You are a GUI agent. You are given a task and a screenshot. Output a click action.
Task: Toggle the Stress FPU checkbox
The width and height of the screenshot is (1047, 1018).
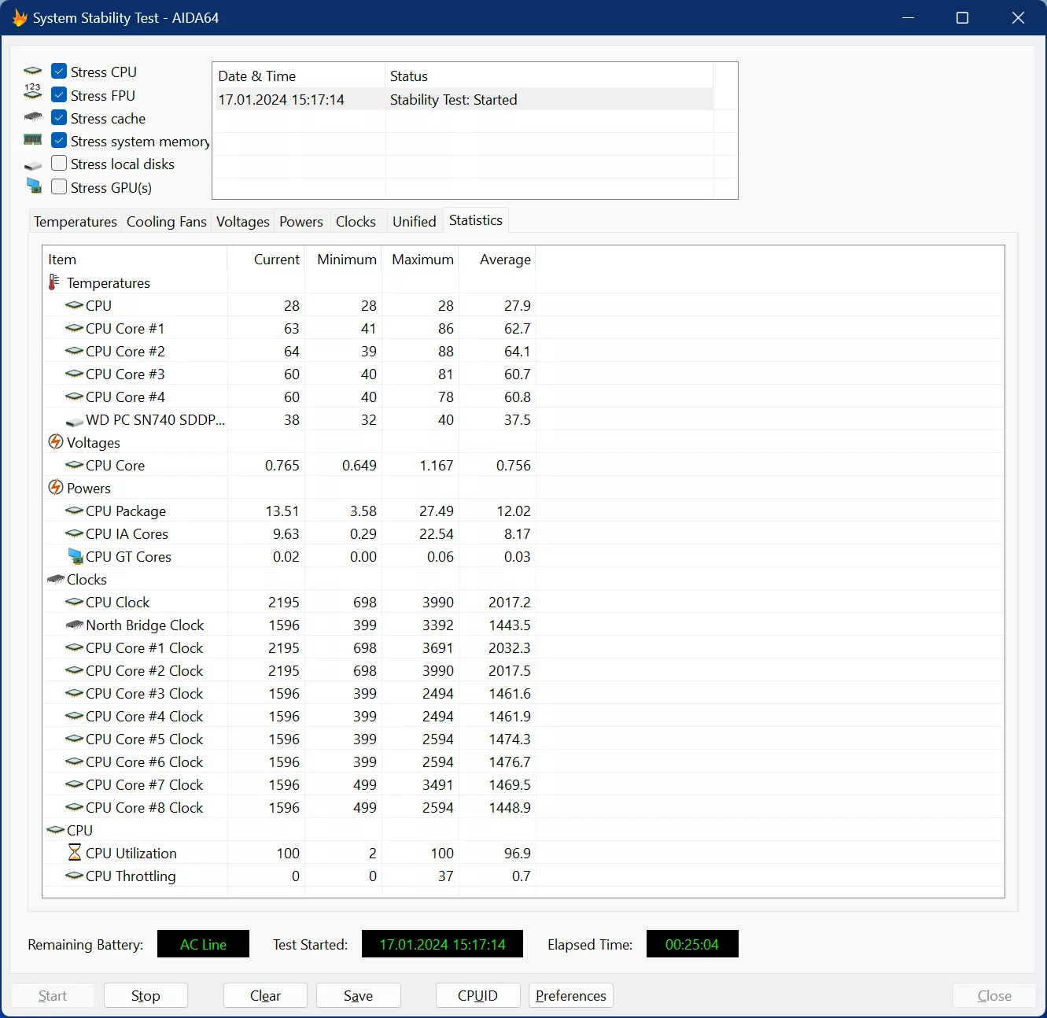pyautogui.click(x=59, y=95)
